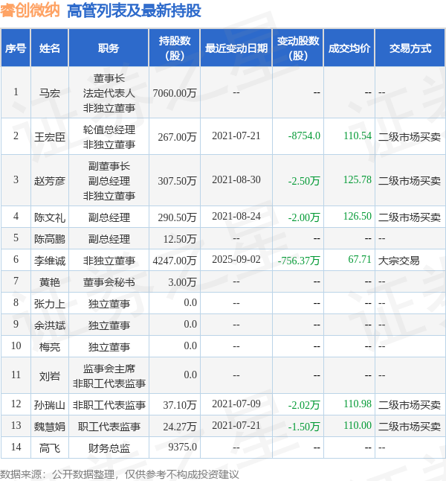Click average price 67.71
The width and height of the screenshot is (446, 481).
click(x=360, y=259)
